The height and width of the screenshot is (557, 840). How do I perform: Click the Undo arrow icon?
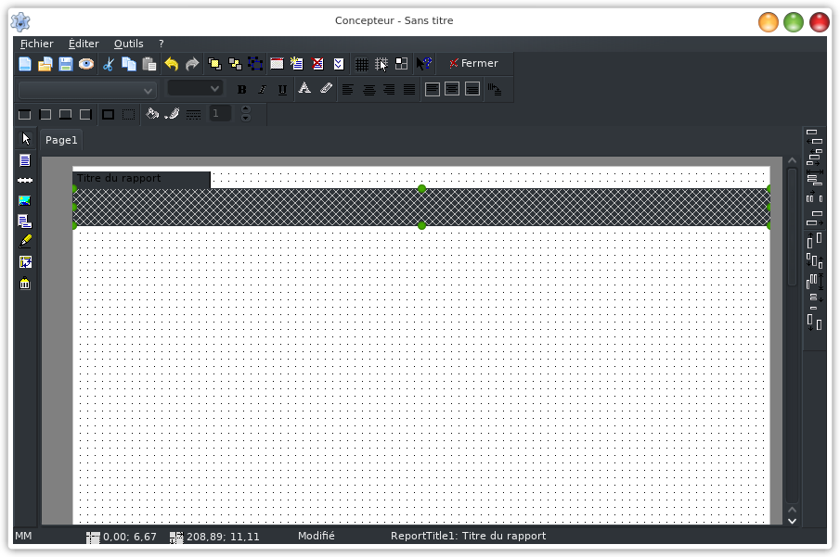click(x=171, y=64)
